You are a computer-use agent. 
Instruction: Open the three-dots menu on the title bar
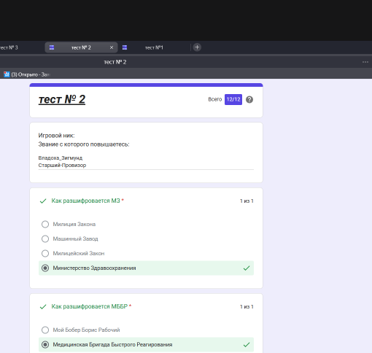click(x=365, y=62)
